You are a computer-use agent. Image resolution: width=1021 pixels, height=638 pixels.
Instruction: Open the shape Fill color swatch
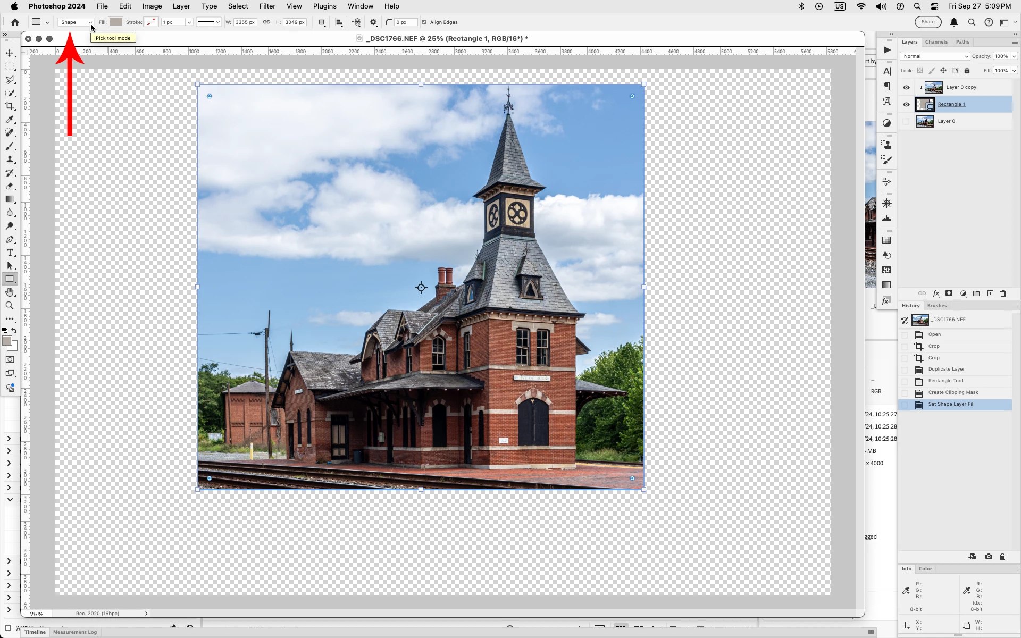(116, 22)
